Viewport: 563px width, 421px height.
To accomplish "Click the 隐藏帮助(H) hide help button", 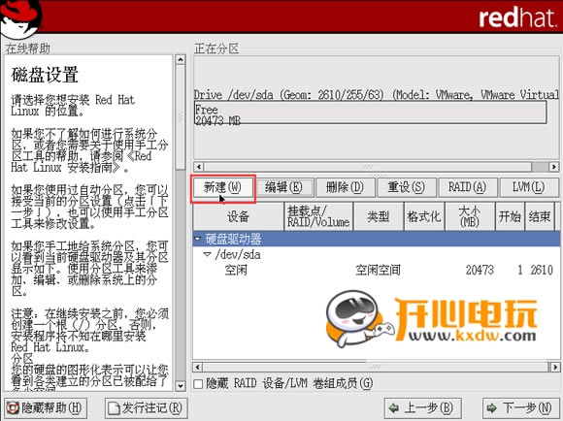I will pos(46,408).
